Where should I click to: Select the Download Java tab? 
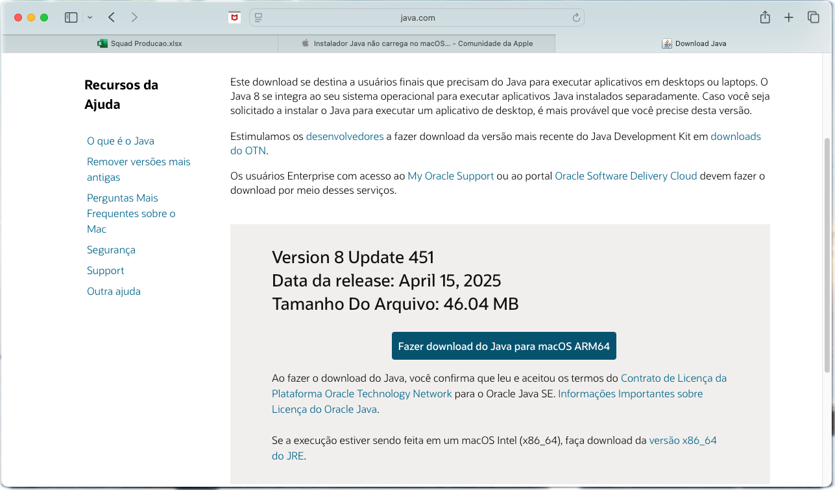694,43
